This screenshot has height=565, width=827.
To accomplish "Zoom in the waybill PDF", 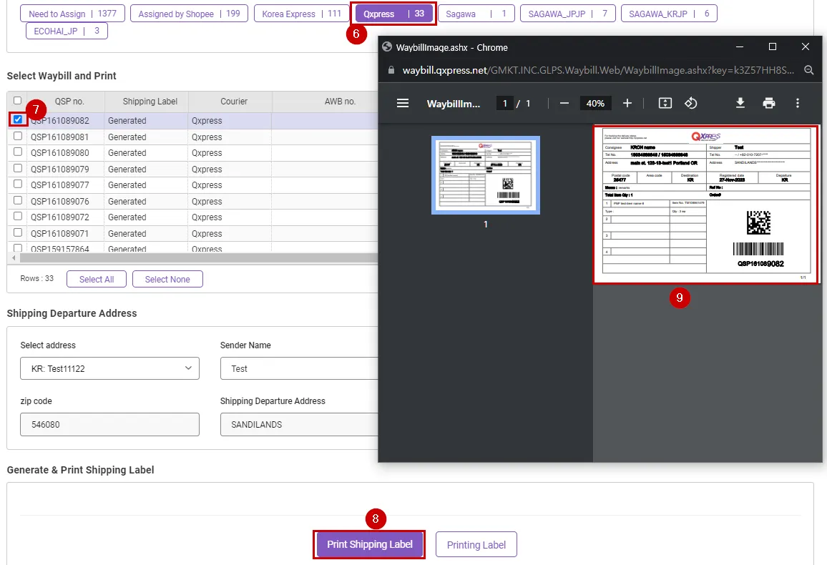I will [x=627, y=103].
